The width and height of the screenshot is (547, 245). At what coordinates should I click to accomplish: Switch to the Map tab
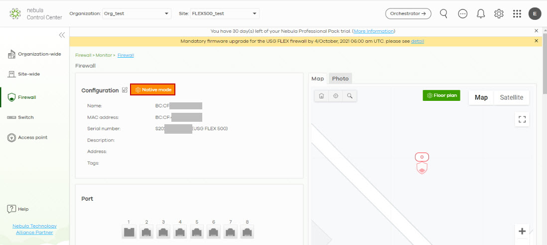318,79
